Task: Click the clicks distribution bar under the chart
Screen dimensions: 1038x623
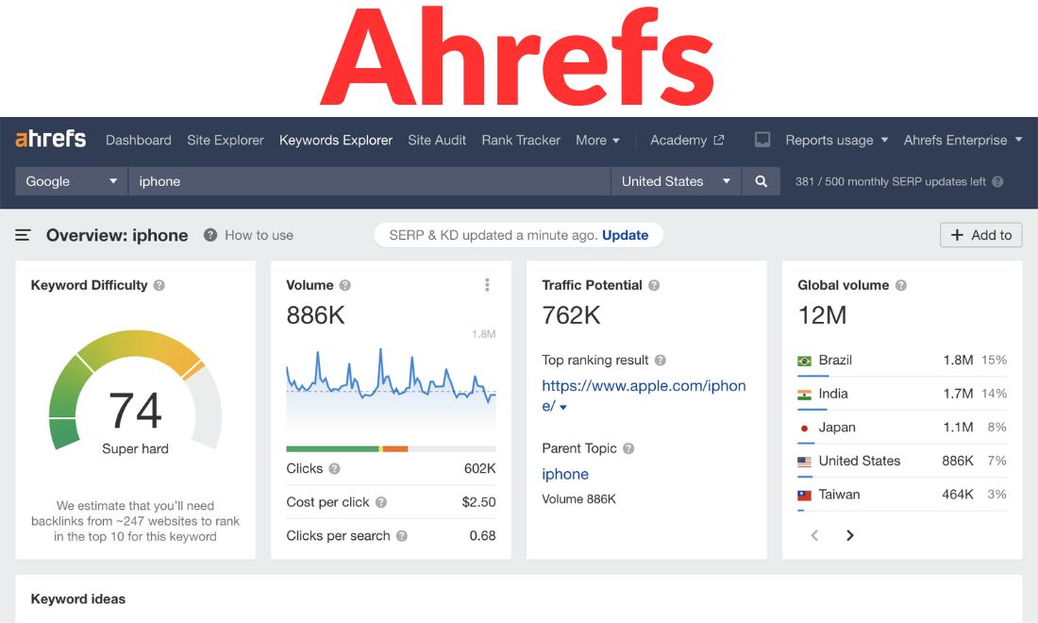Action: tap(391, 447)
